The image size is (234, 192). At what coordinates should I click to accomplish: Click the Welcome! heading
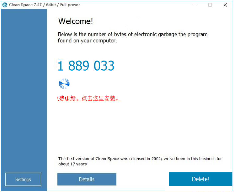(x=75, y=21)
